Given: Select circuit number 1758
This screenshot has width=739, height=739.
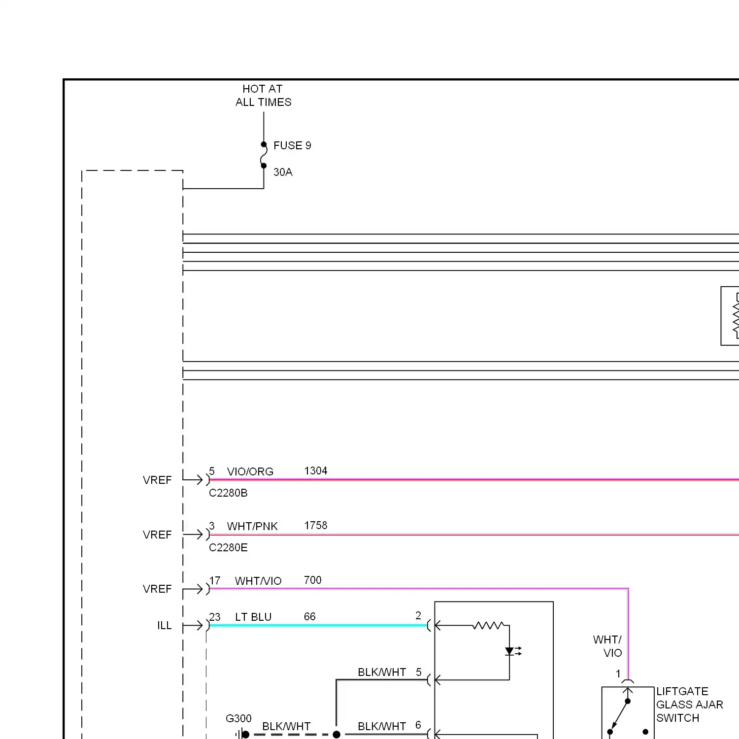Looking at the screenshot, I should [316, 525].
